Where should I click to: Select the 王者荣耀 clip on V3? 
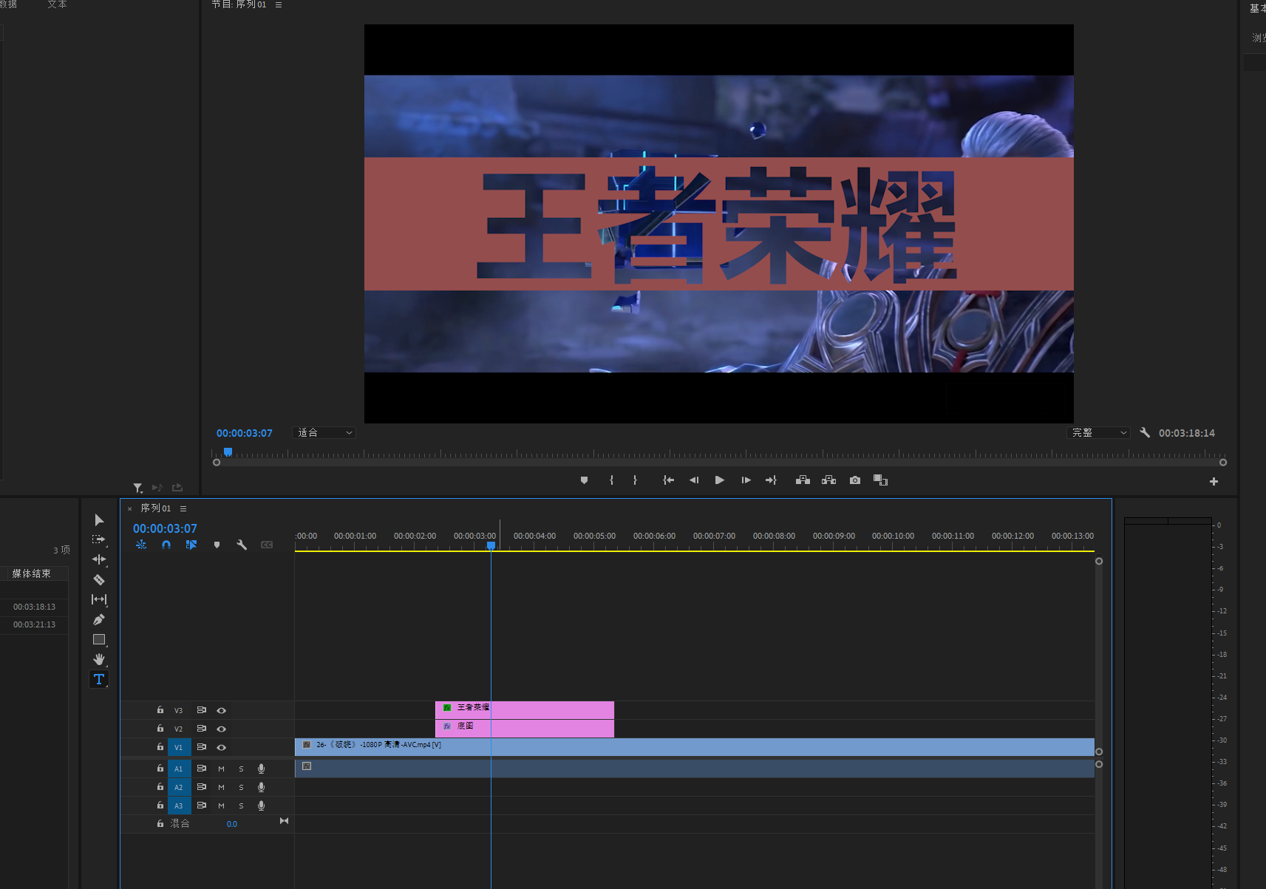525,709
